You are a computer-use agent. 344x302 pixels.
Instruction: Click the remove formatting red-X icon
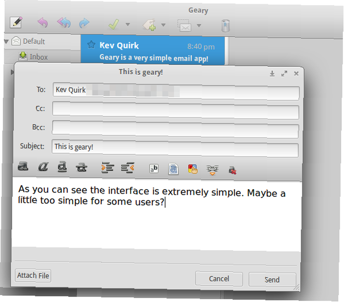click(233, 170)
